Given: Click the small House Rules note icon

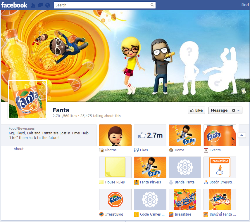Looking at the screenshot, I should click(101, 182).
